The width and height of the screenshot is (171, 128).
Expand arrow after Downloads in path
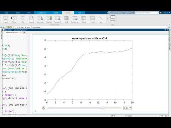point(41,27)
